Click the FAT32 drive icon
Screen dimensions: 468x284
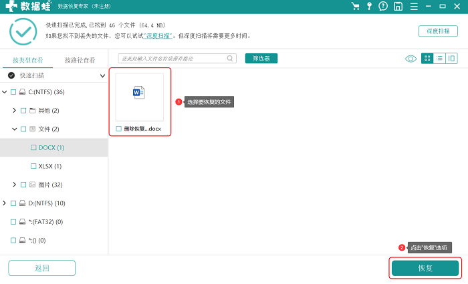[22, 222]
